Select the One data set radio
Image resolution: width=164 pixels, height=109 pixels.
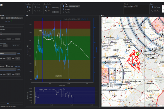pos(27,7)
